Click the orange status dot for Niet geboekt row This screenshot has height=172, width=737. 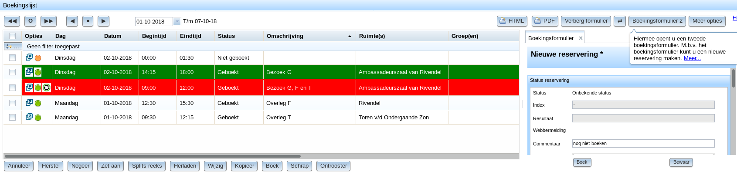coord(38,58)
